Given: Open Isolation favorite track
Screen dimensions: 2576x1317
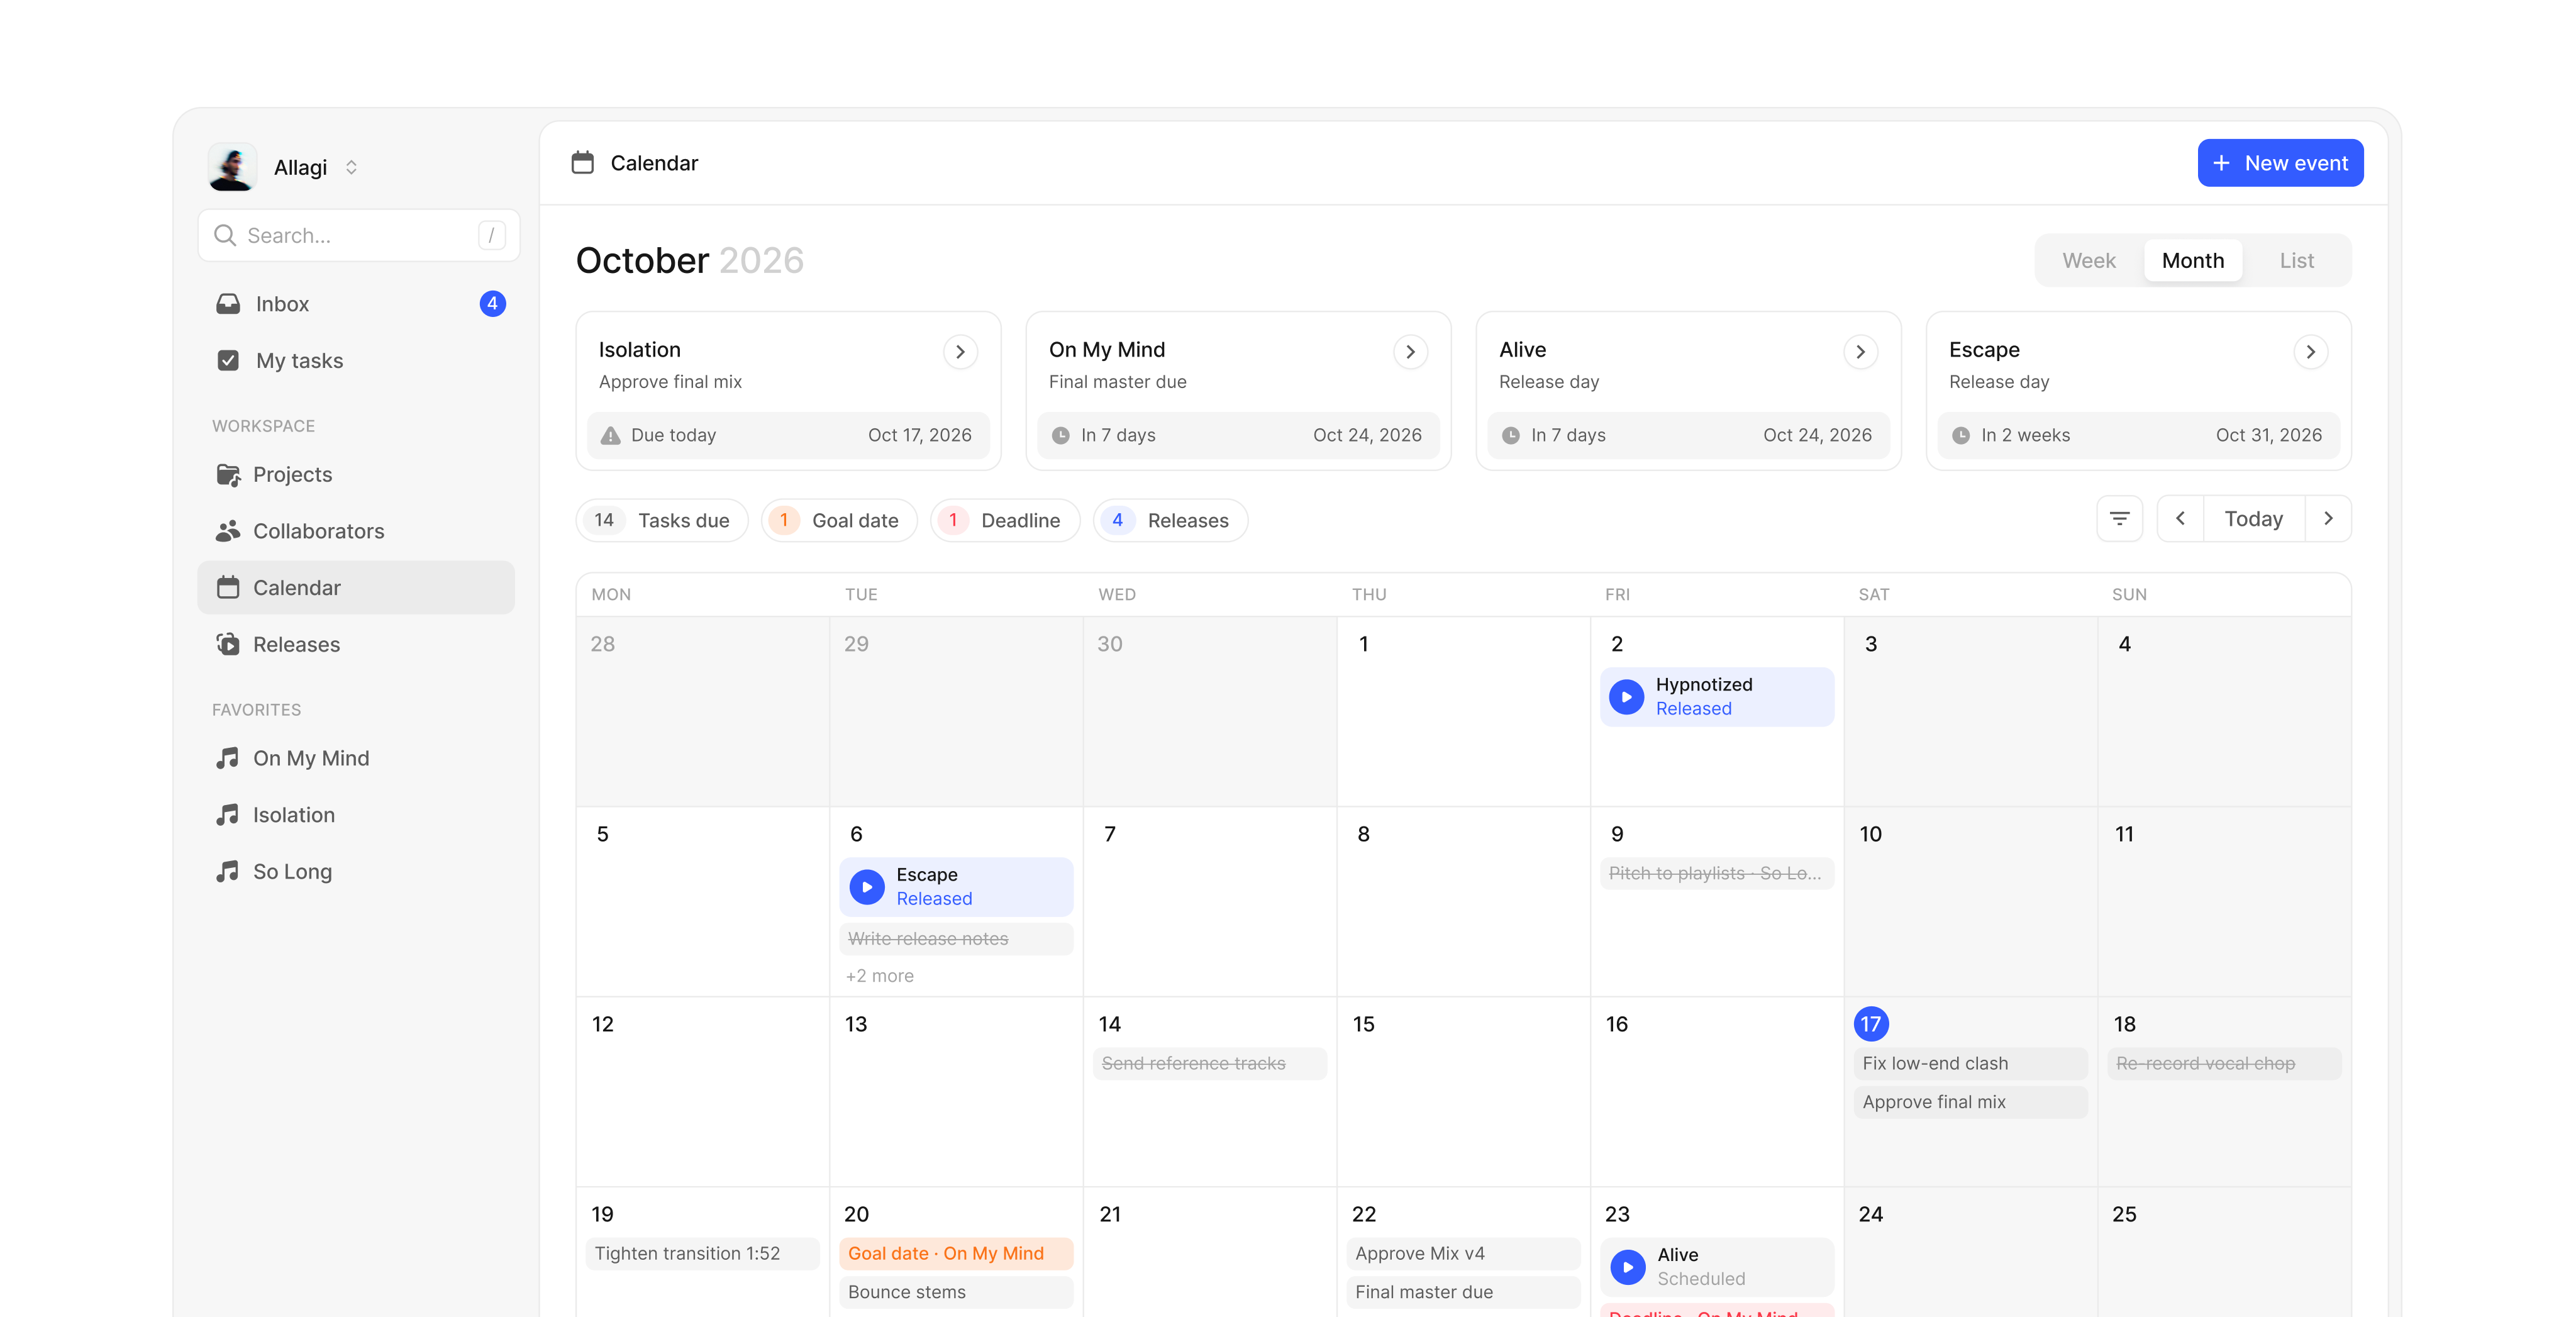Looking at the screenshot, I should (x=356, y=815).
